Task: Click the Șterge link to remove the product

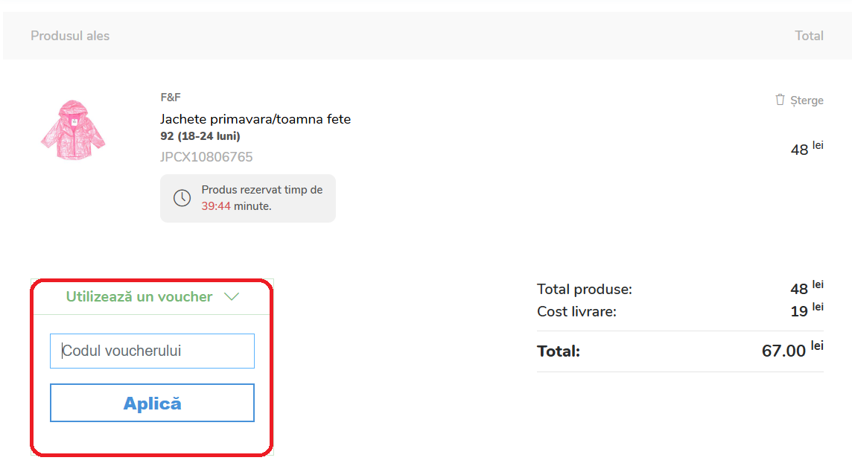Action: point(807,101)
